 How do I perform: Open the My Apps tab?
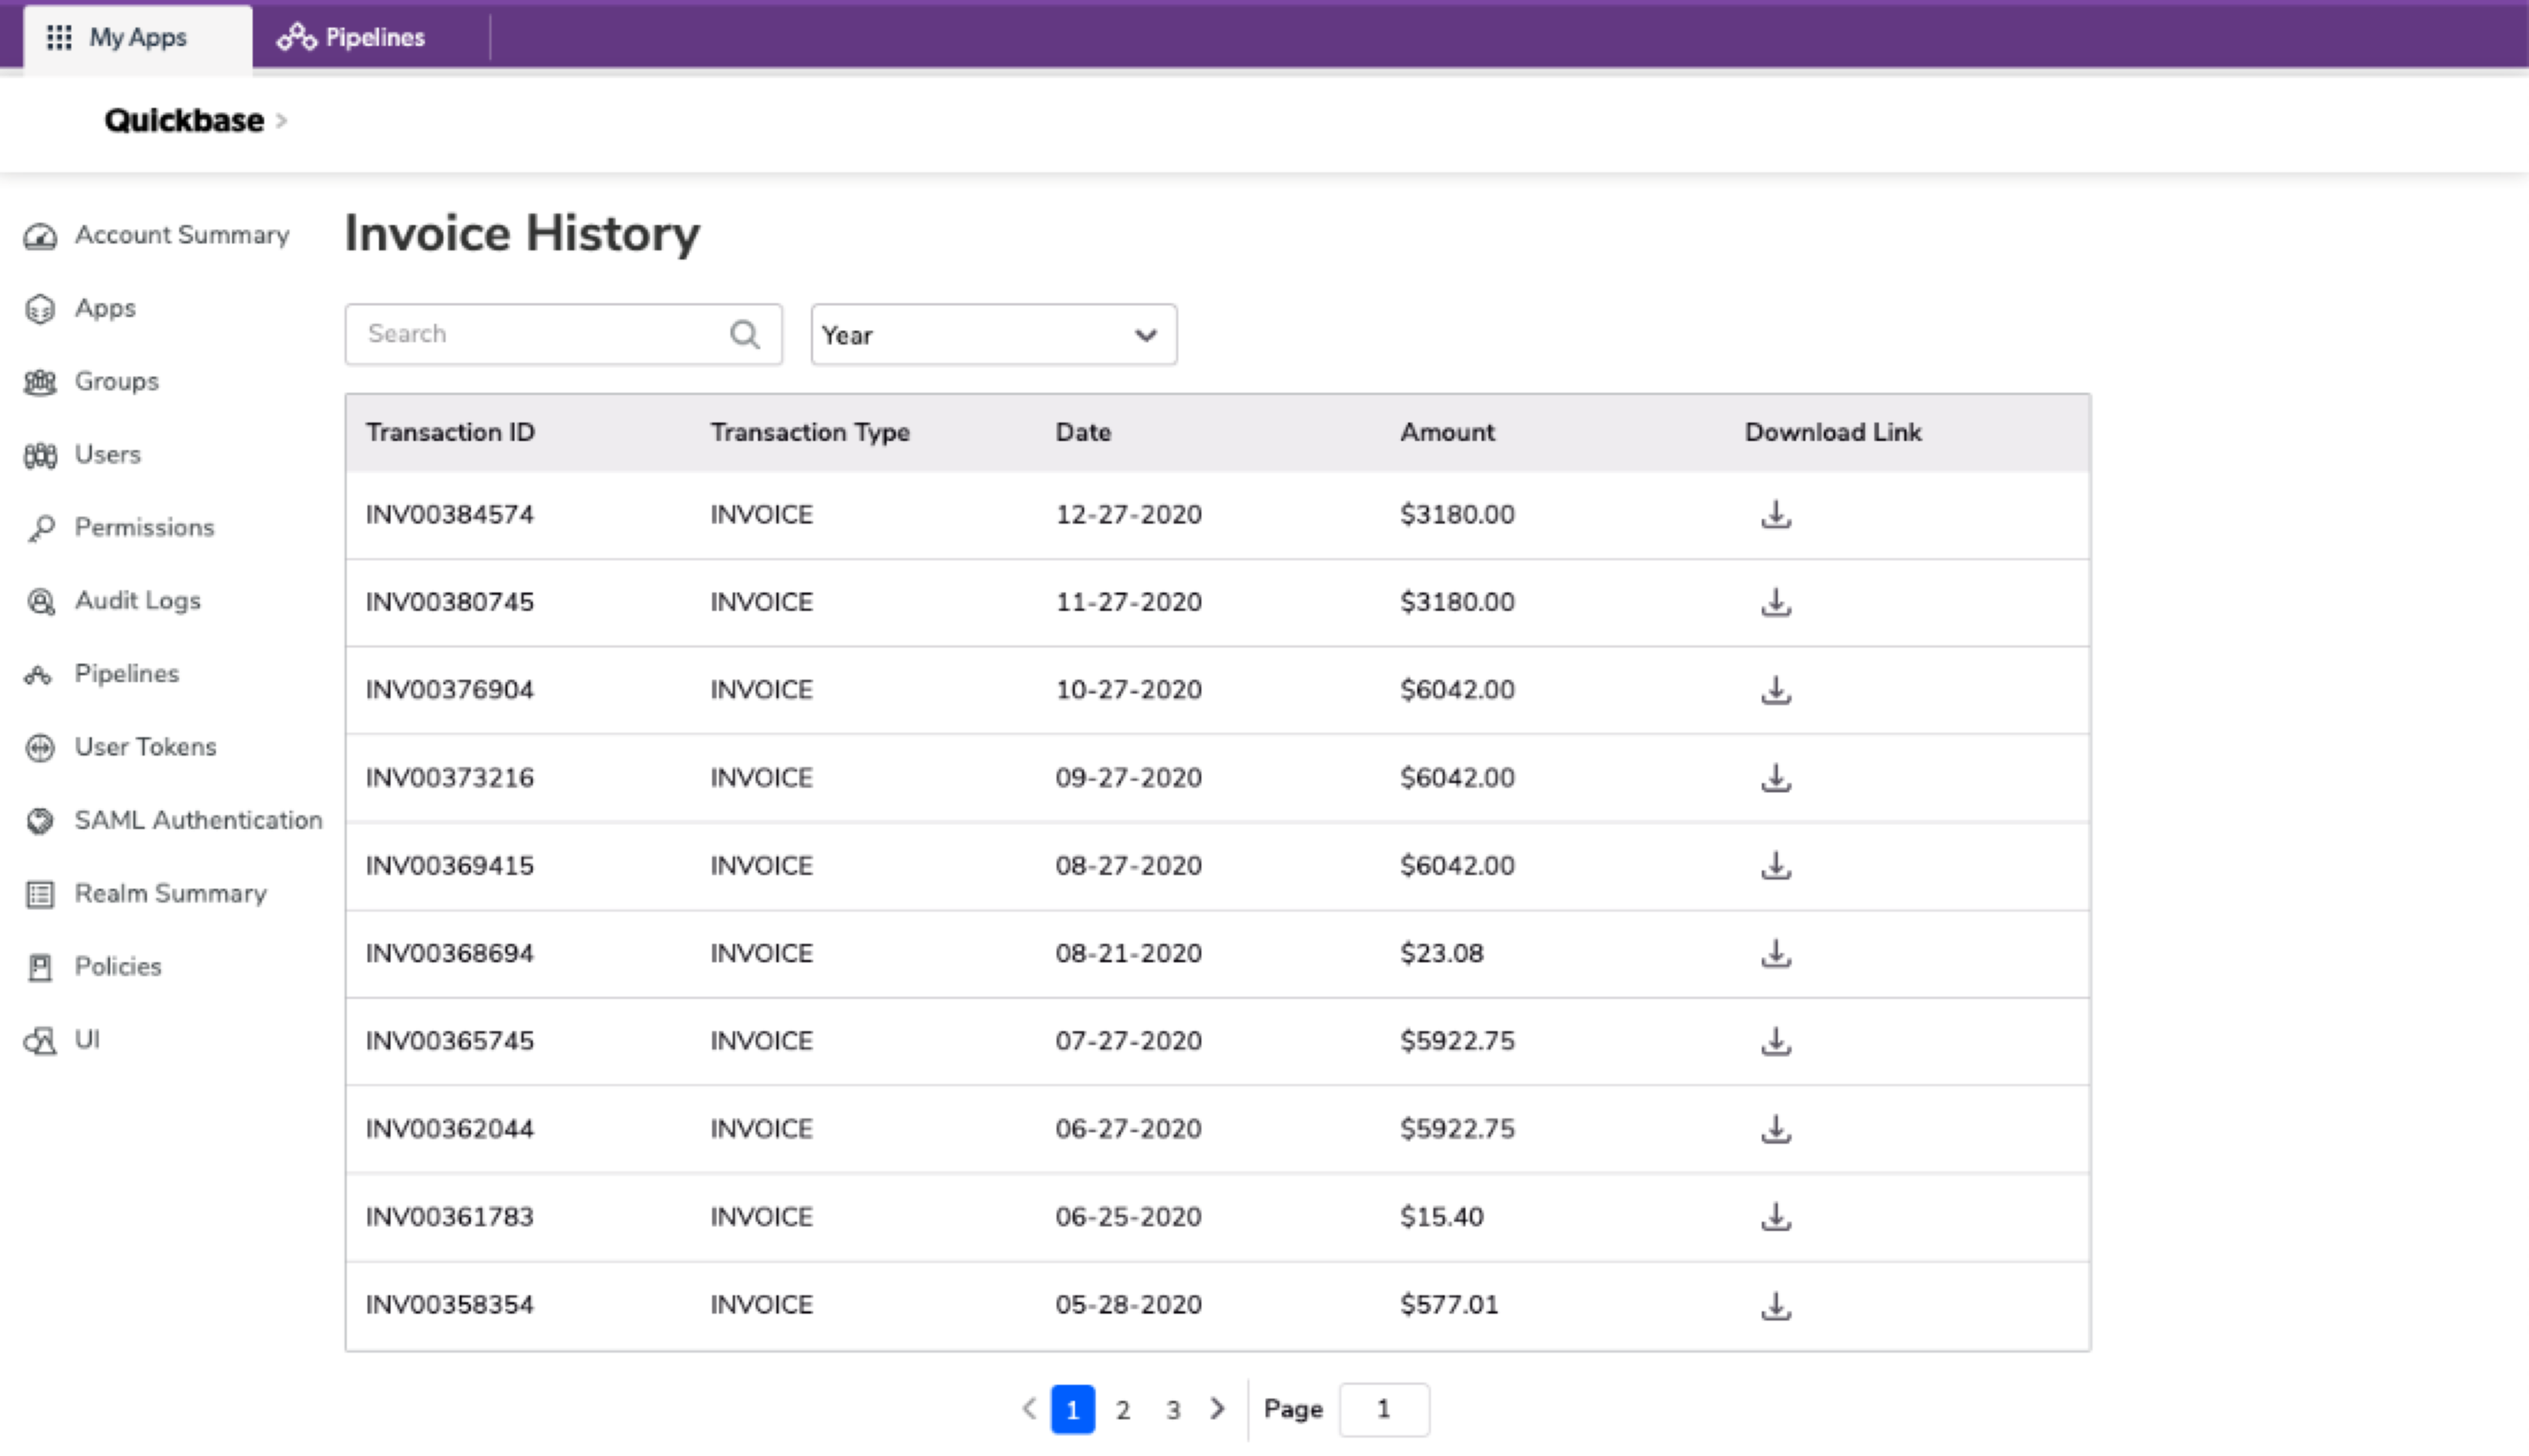[137, 38]
